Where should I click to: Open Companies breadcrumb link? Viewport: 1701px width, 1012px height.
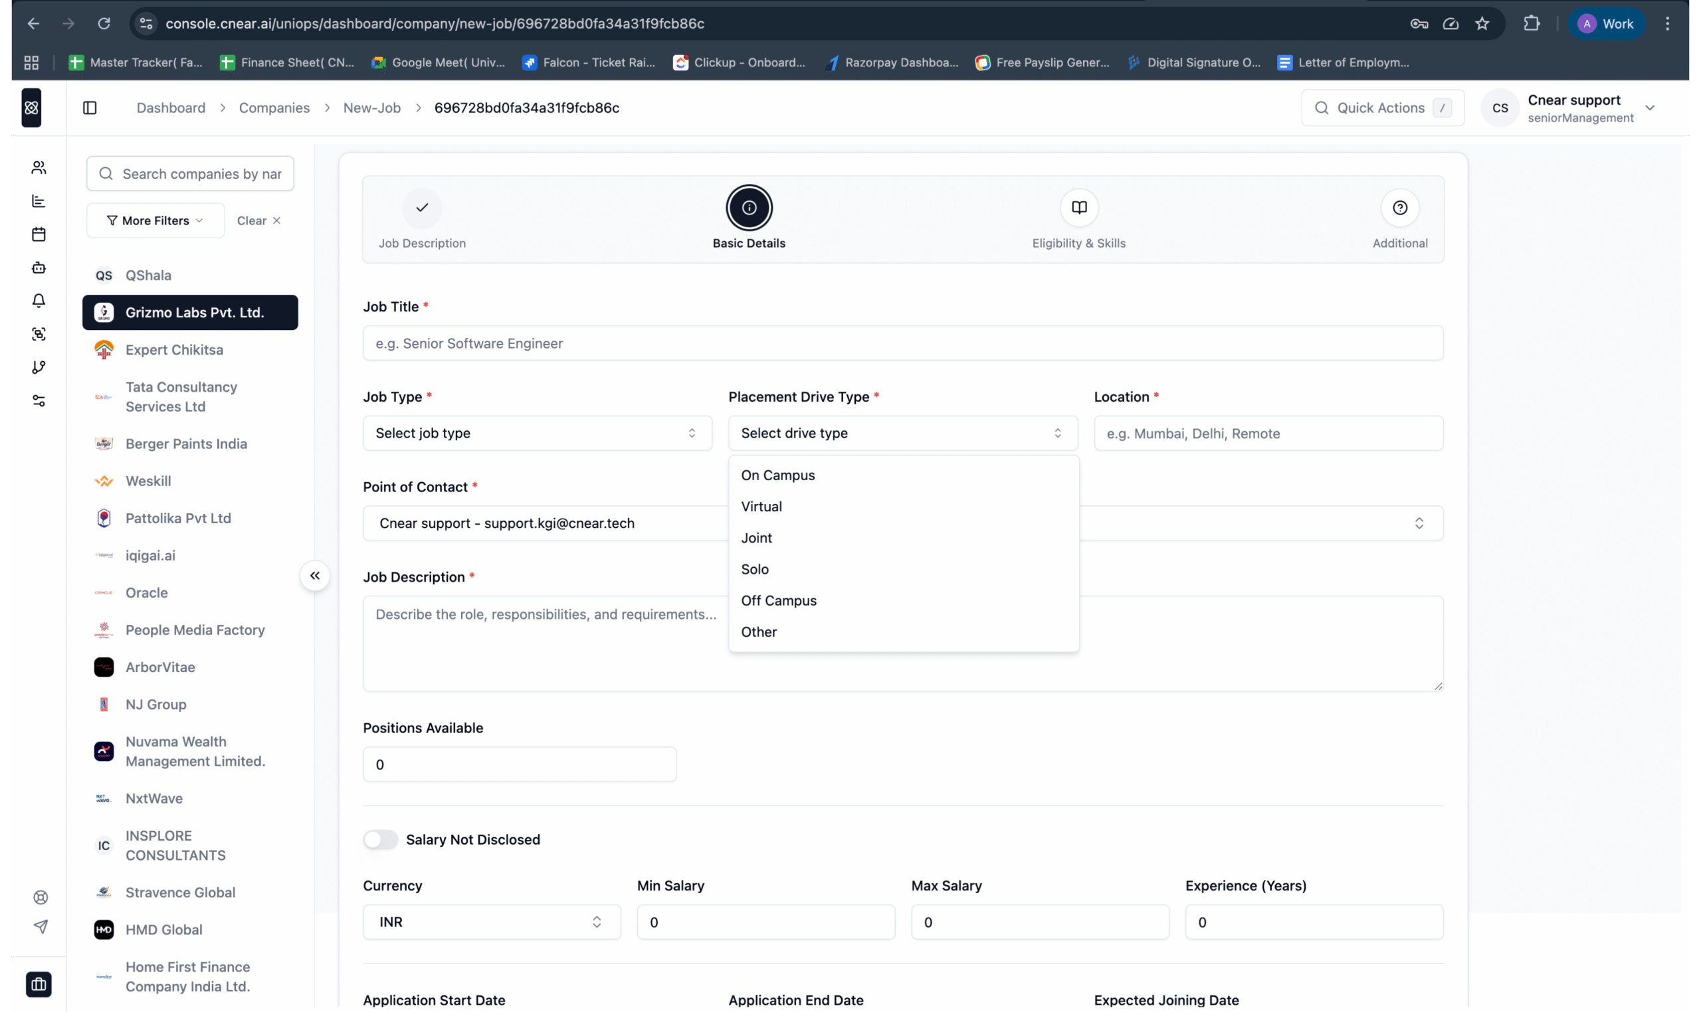pos(274,108)
